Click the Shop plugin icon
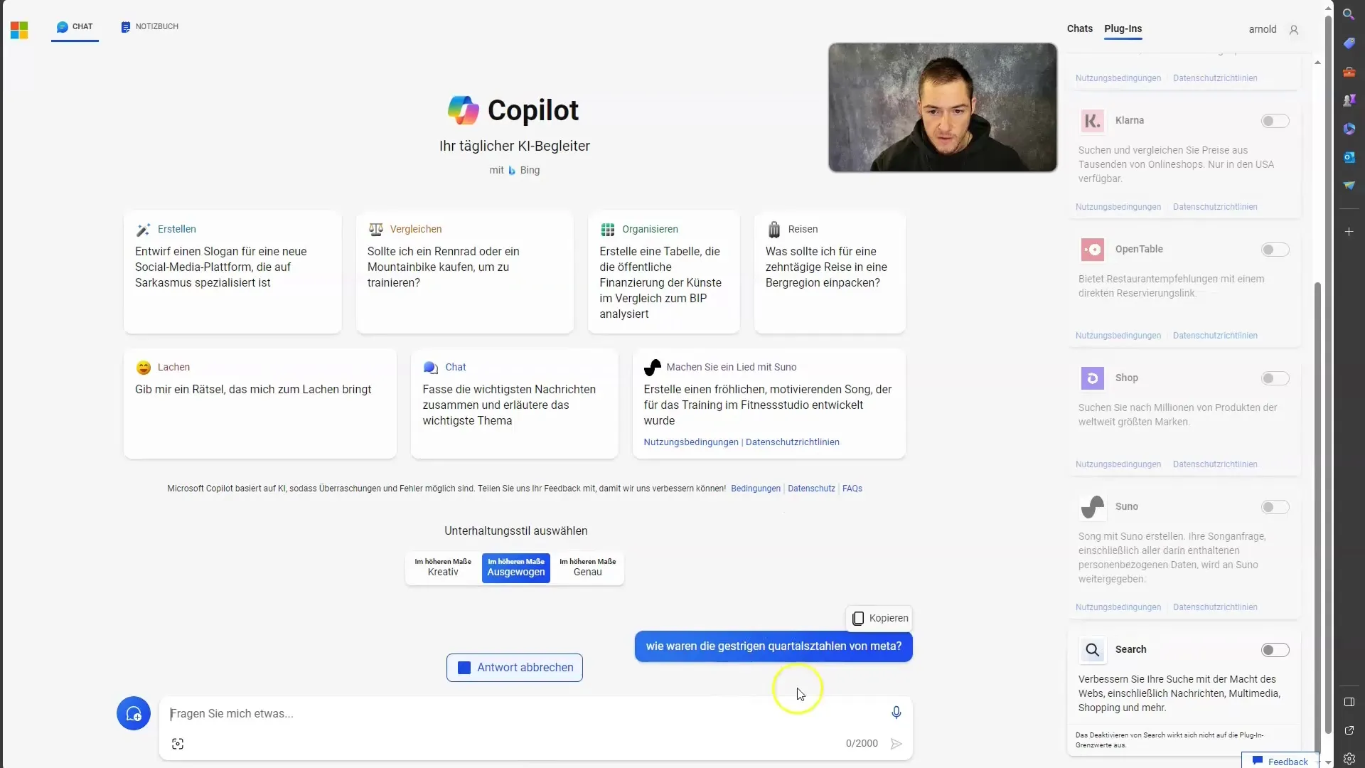 (x=1092, y=377)
